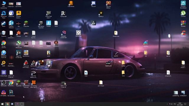Open the Корзина recycle bin
The width and height of the screenshot is (189, 106).
click(x=4, y=34)
